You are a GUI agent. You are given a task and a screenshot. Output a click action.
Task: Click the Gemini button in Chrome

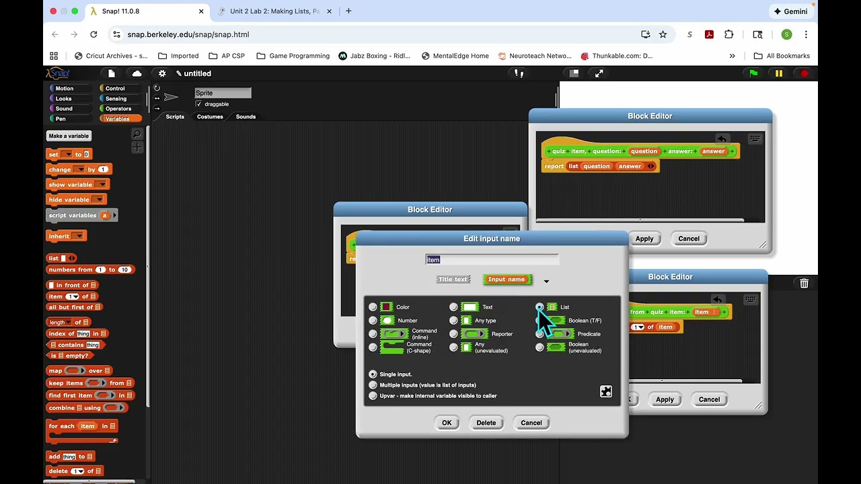click(790, 11)
